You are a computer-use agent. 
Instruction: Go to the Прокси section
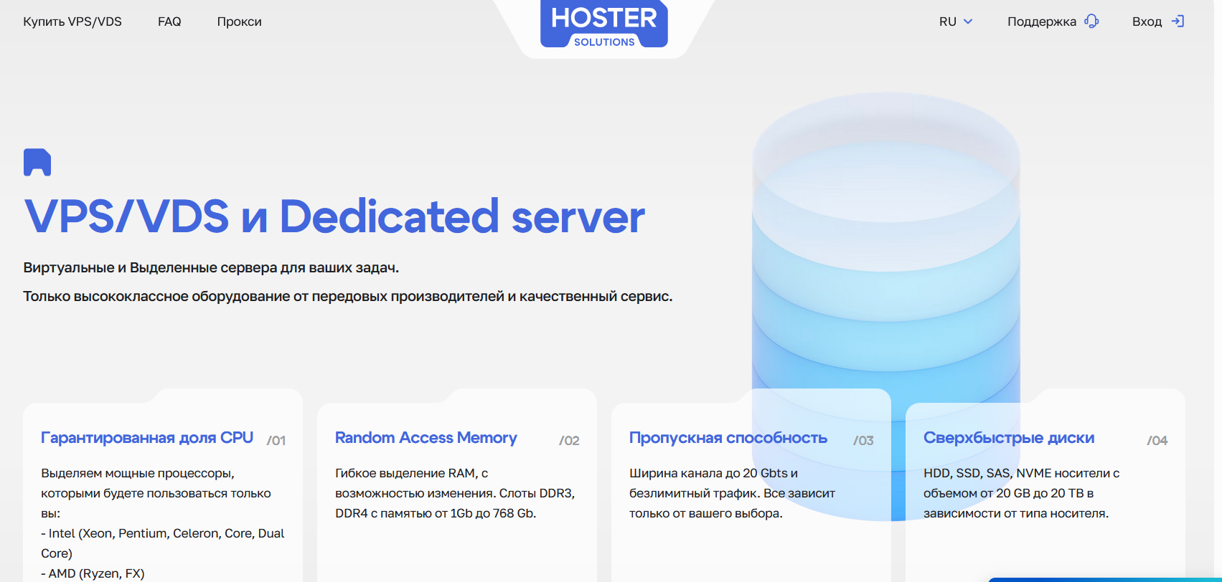tap(239, 22)
